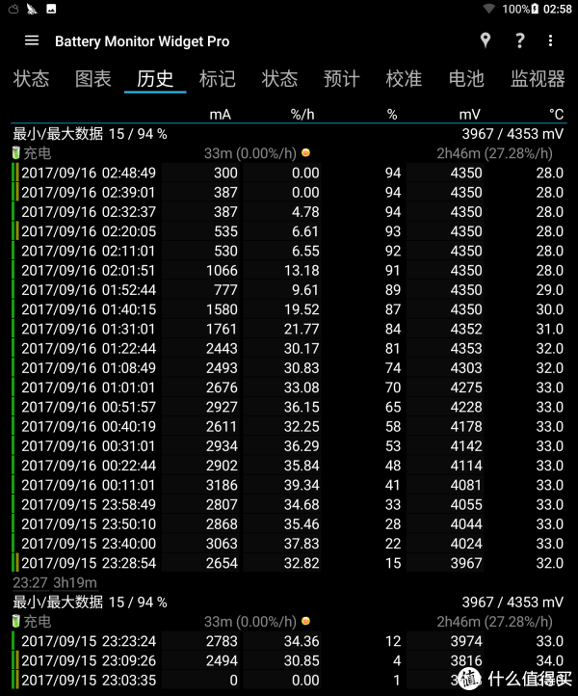Select the 2017/09/16 02:01:51 history row
The height and width of the screenshot is (696, 578).
(288, 270)
